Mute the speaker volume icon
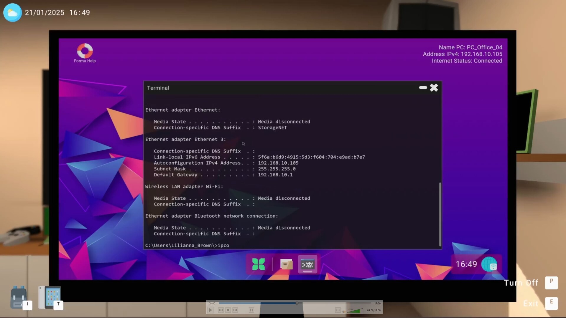Image resolution: width=566 pixels, height=318 pixels. [344, 311]
